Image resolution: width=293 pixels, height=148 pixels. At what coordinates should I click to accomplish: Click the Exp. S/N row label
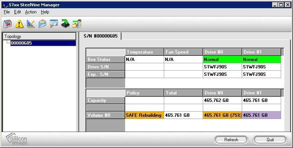coord(105,74)
